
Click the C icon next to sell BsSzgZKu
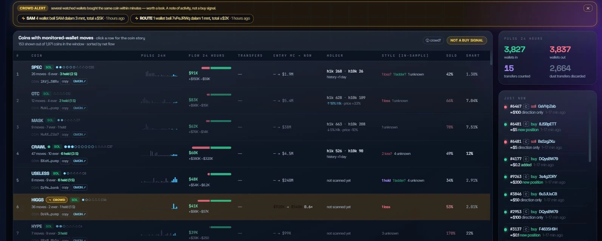click(x=526, y=142)
